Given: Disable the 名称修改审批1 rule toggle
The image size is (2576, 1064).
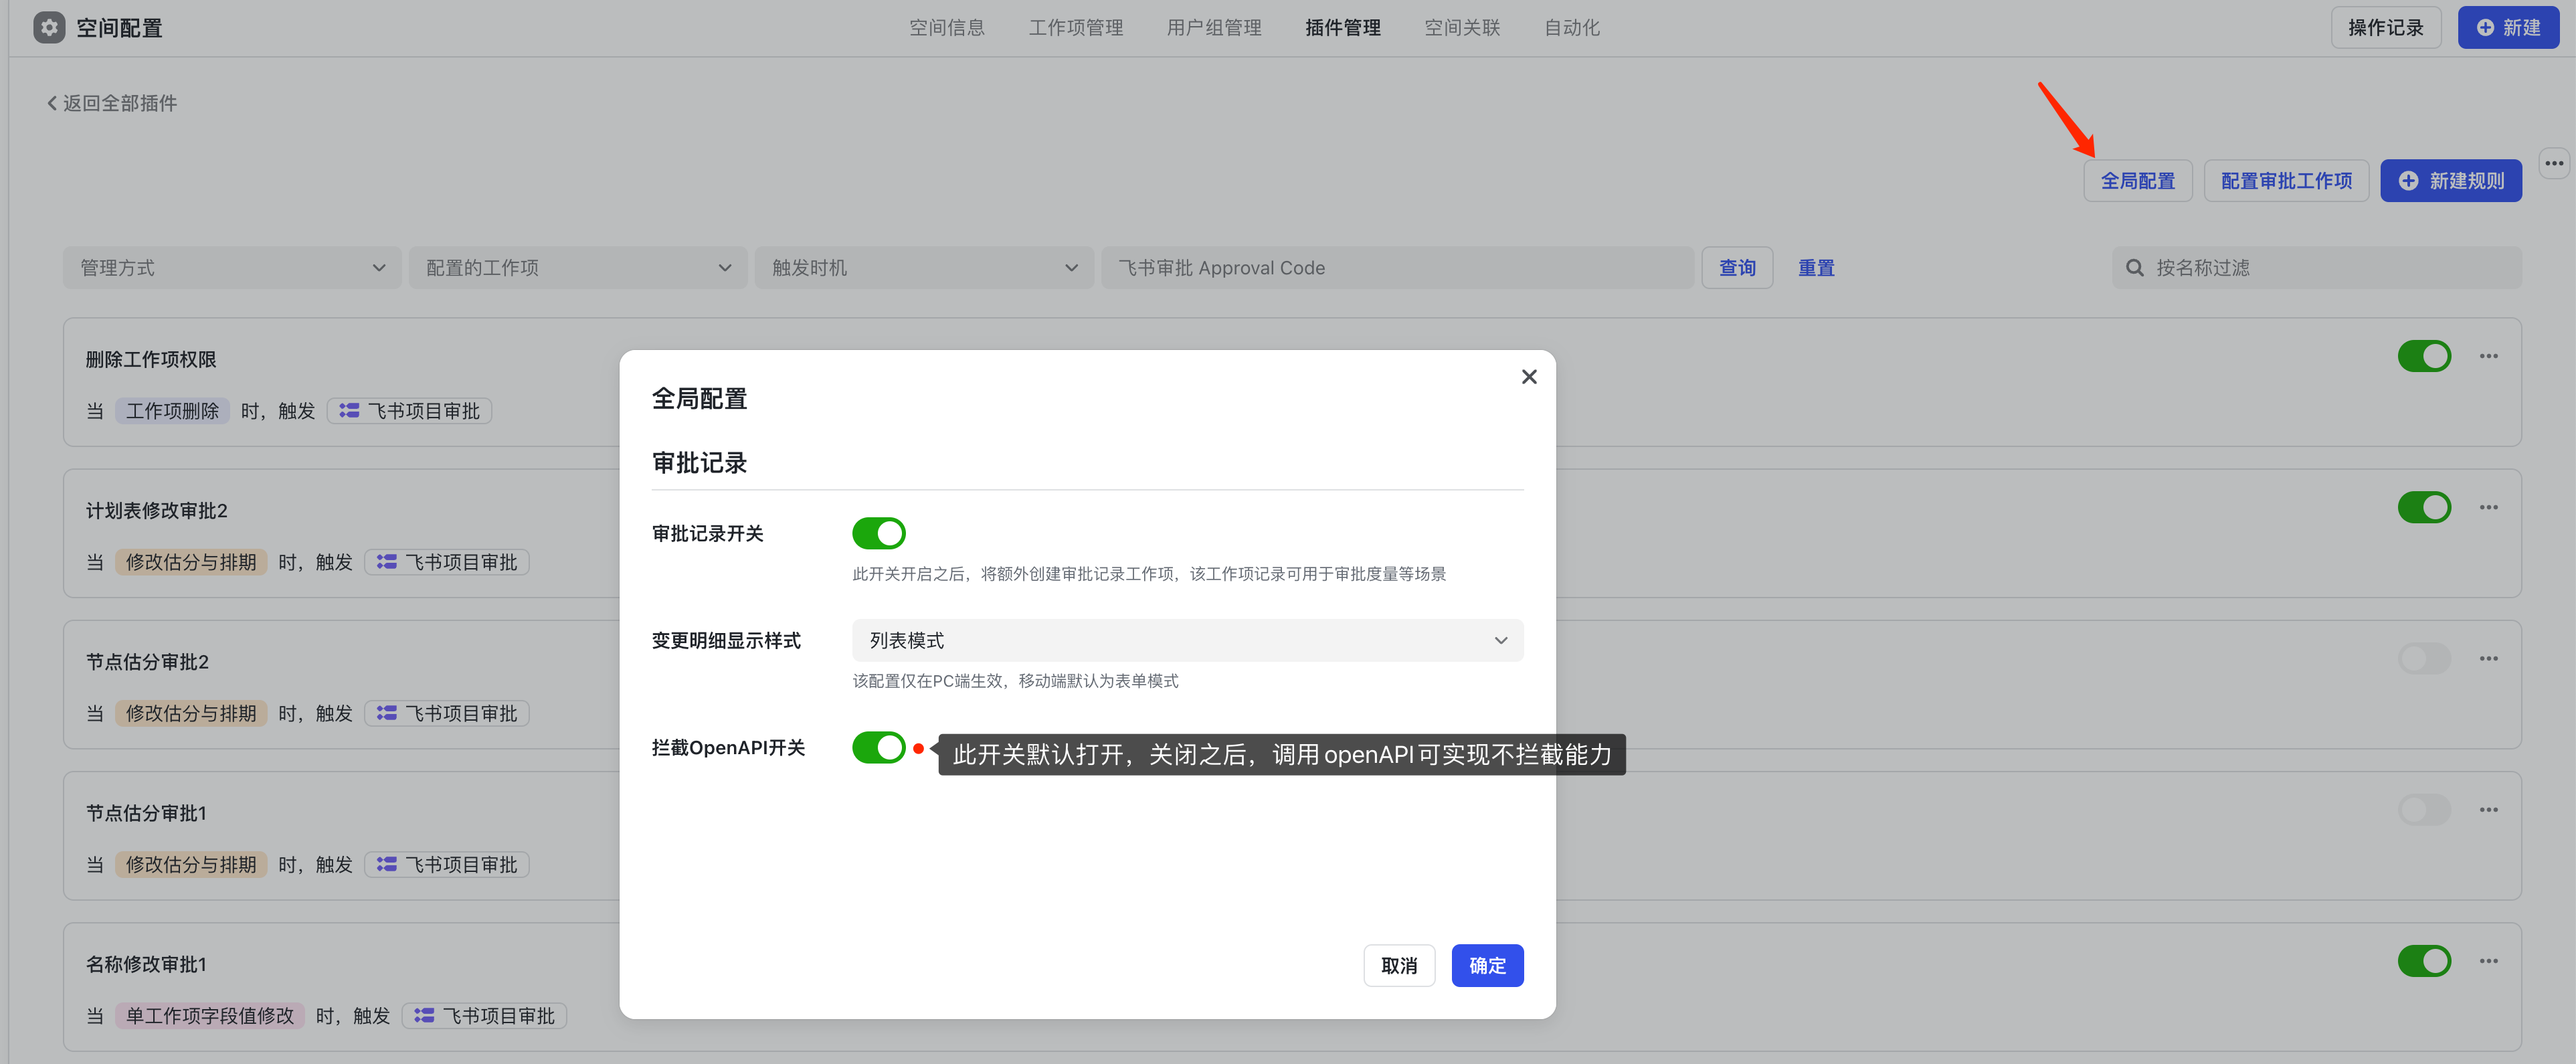Looking at the screenshot, I should click(x=2424, y=961).
